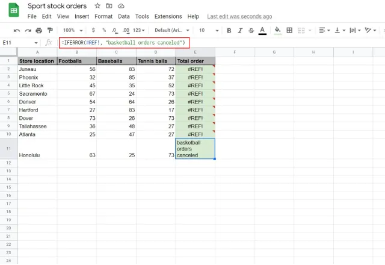
Task: Click the #REF! cell in Atlanta row
Action: point(195,134)
